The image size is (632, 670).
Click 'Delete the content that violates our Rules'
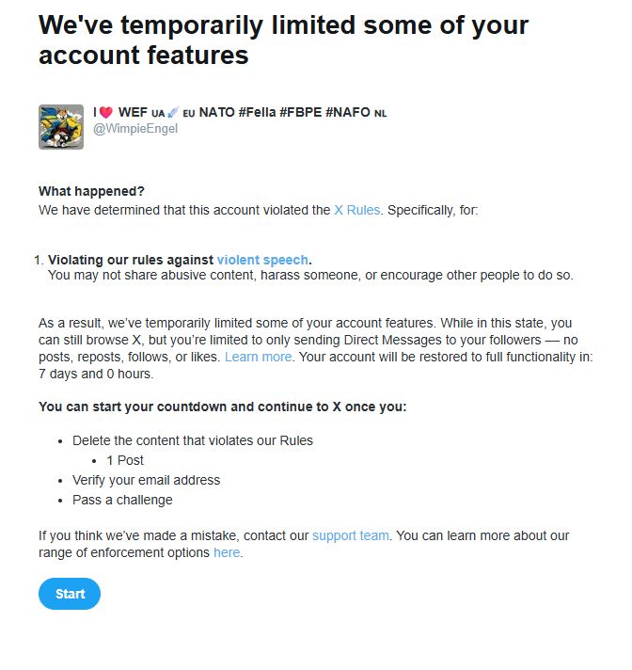coord(193,440)
